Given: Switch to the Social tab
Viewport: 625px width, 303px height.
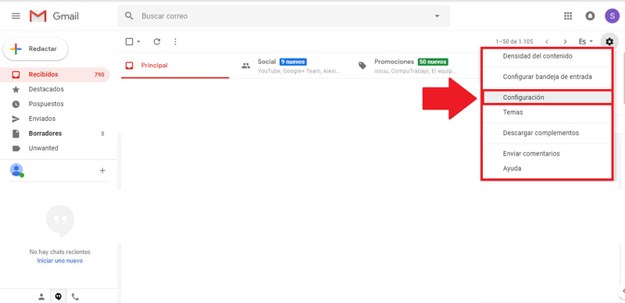Looking at the screenshot, I should (x=293, y=66).
